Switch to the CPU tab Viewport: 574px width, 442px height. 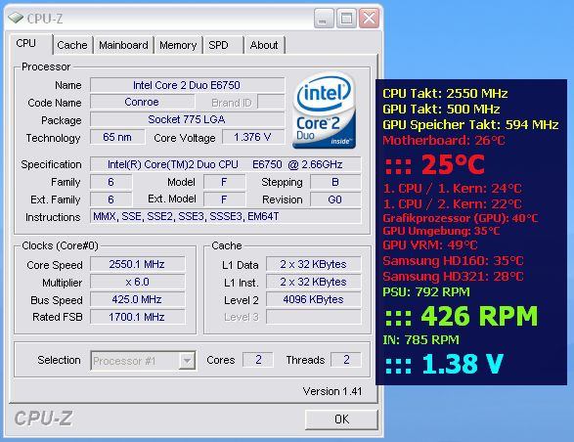(31, 44)
